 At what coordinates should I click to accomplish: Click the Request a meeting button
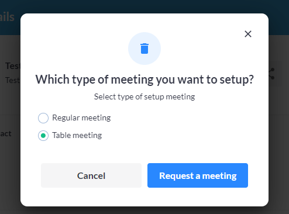tap(198, 175)
